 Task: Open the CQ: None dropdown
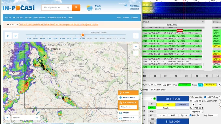pos(211,115)
